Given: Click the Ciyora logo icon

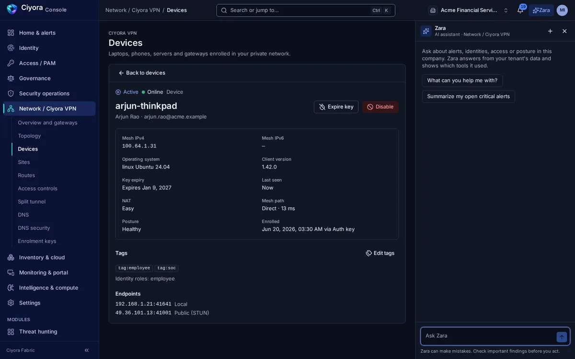Looking at the screenshot, I should click(12, 9).
